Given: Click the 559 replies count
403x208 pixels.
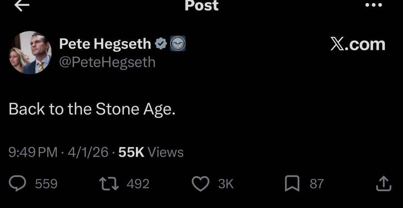Looking at the screenshot, I should [46, 184].
